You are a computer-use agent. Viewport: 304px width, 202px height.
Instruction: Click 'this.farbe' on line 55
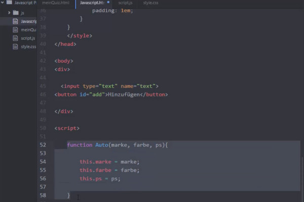pyautogui.click(x=96, y=170)
